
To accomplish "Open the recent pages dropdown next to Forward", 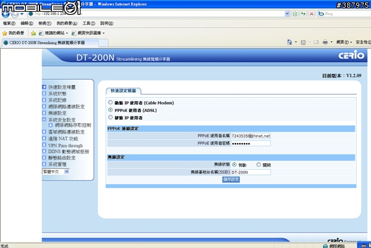I will pos(22,14).
